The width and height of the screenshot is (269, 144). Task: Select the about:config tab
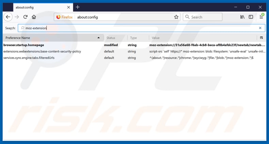tap(43, 7)
